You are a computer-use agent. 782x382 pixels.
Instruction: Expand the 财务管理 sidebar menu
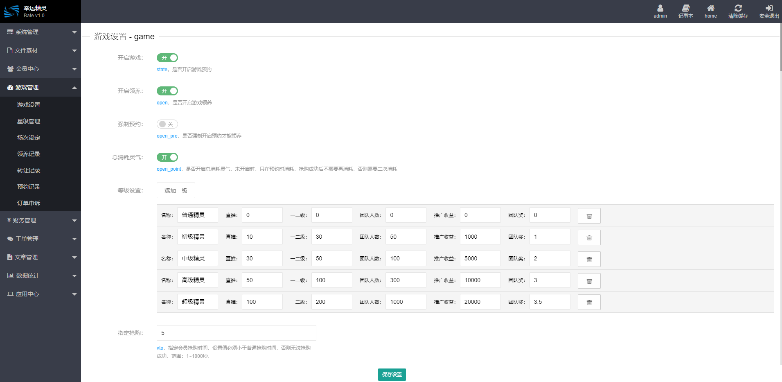click(41, 220)
